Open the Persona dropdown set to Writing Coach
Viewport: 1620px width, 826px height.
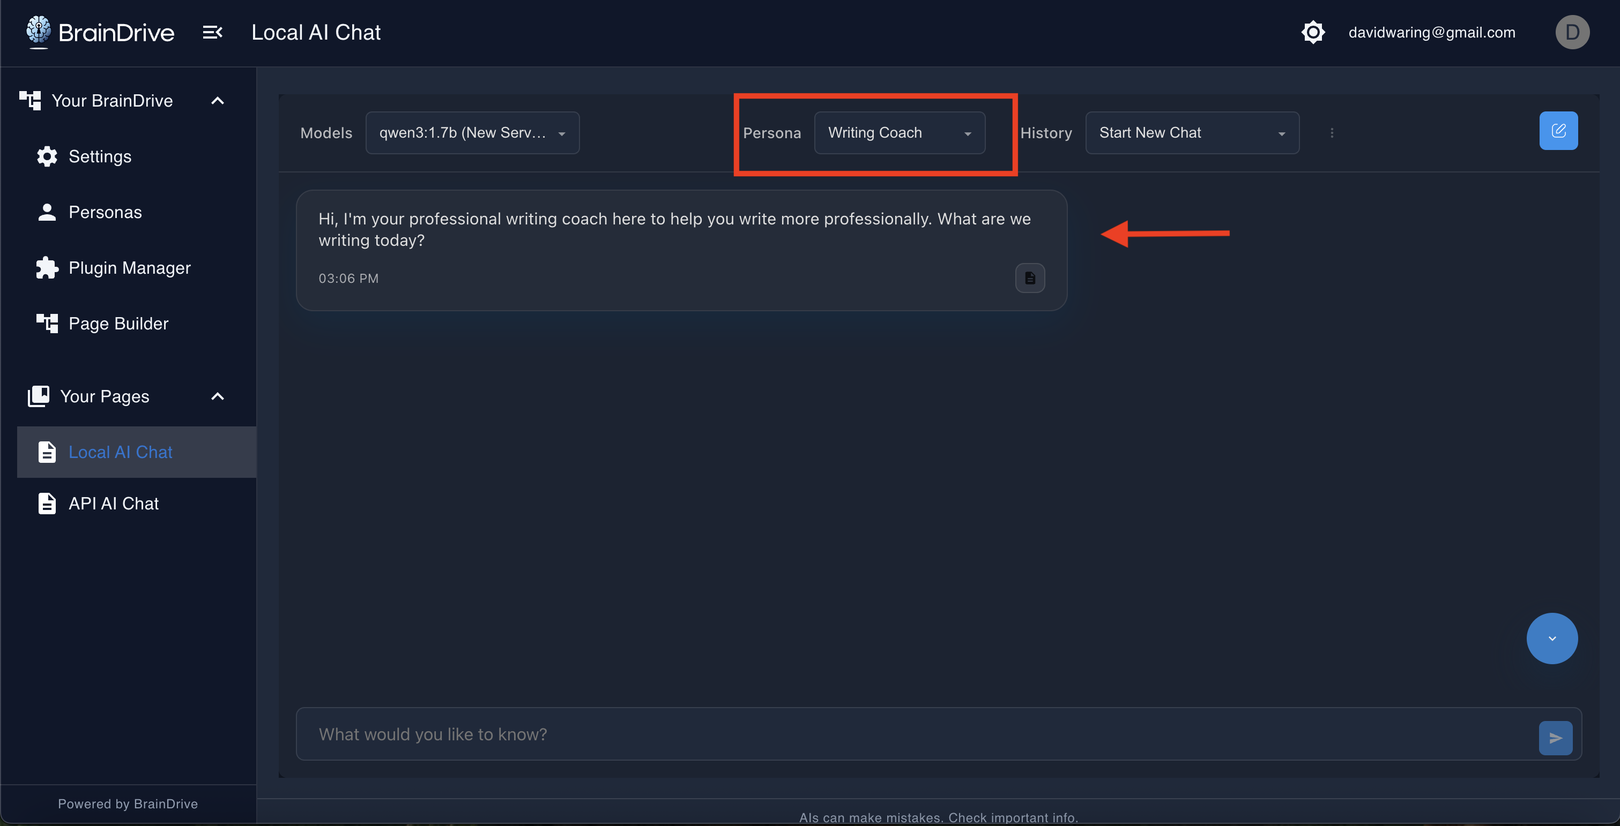898,133
